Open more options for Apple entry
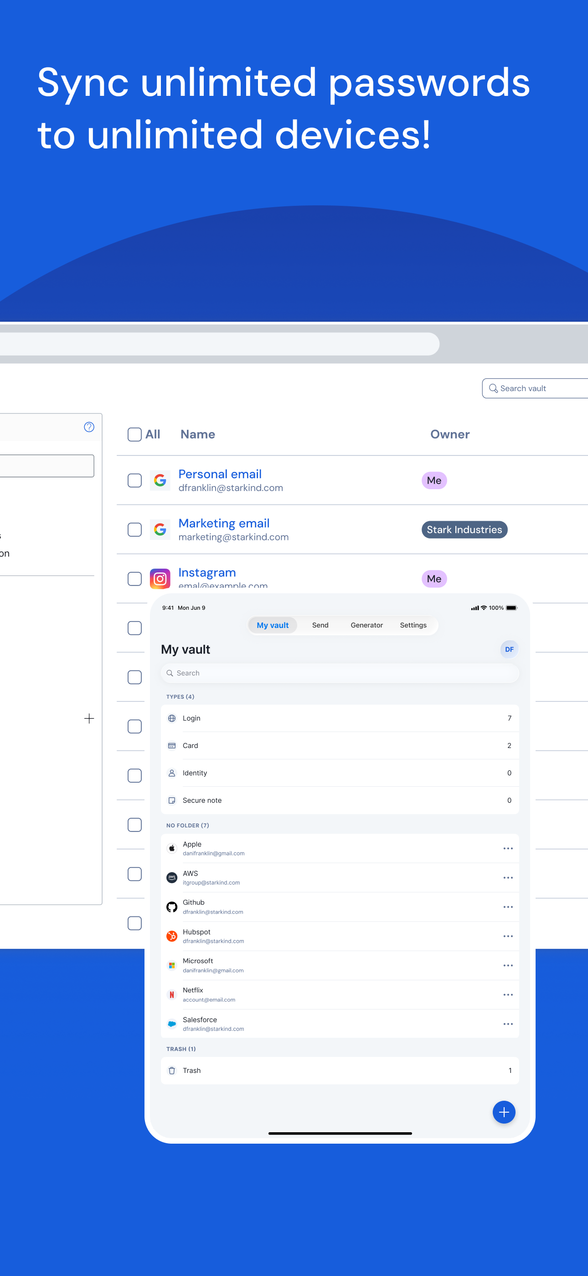This screenshot has height=1276, width=588. pos(508,848)
